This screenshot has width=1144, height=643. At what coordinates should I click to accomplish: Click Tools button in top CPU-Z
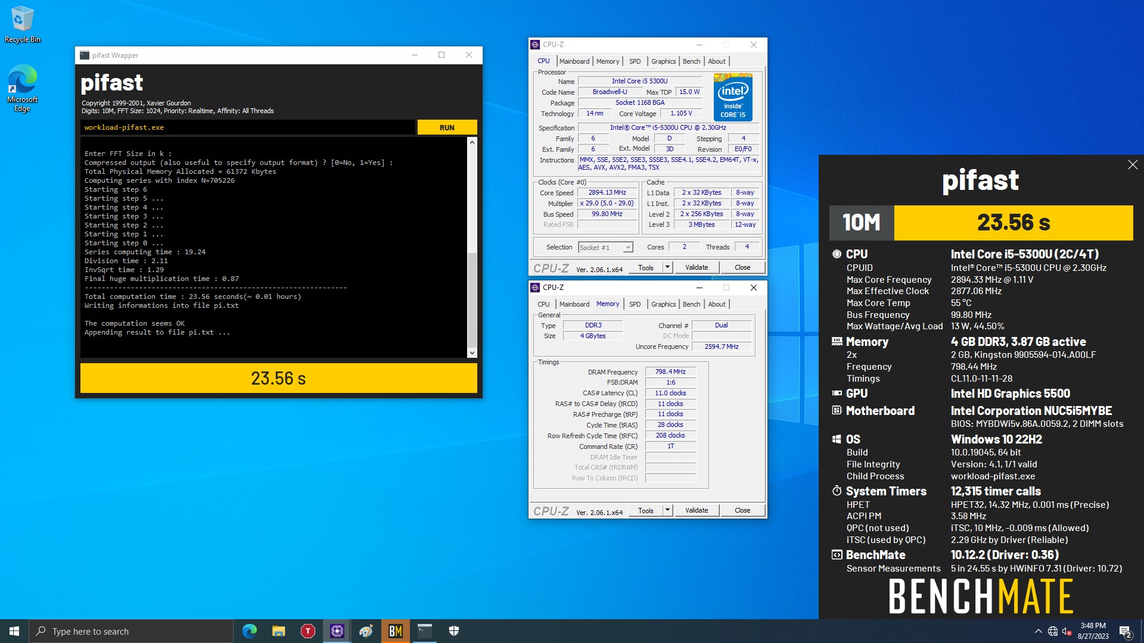tap(645, 267)
